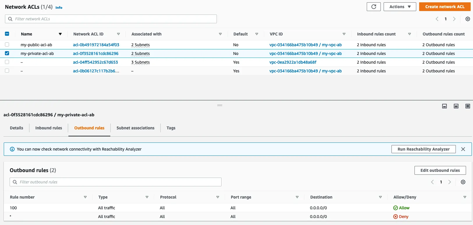The width and height of the screenshot is (473, 225).
Task: Minimize the details panel to bottom
Action: 444,106
